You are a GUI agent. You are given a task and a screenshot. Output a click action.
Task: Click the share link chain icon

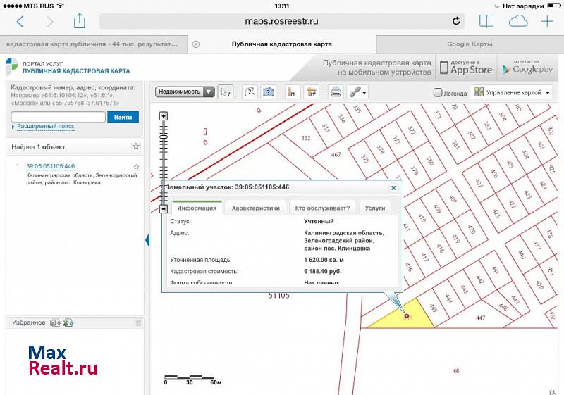[358, 92]
